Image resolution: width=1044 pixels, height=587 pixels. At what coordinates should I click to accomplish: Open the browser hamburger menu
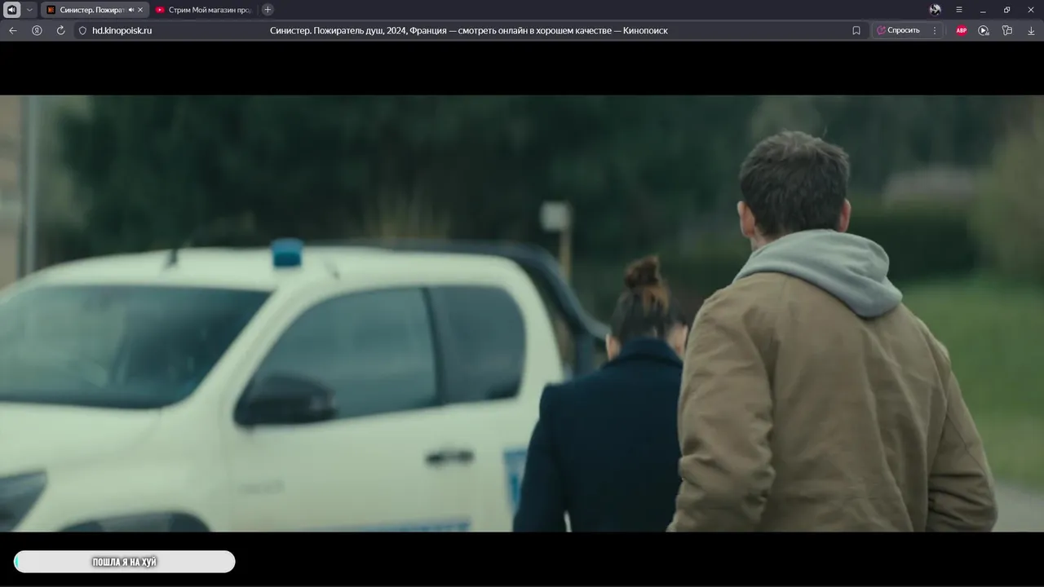pos(959,10)
